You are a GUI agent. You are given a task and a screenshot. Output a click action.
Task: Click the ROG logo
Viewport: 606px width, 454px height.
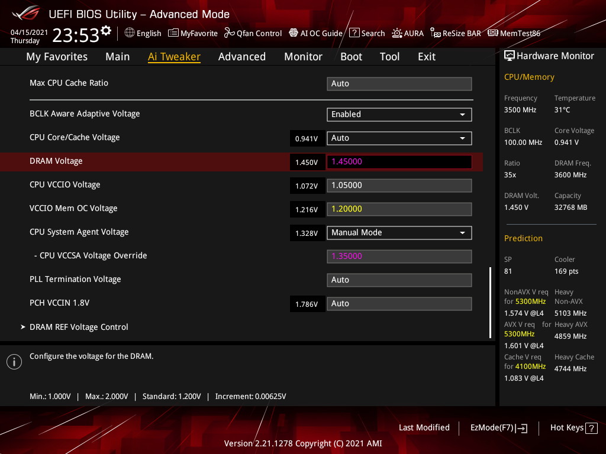point(26,13)
